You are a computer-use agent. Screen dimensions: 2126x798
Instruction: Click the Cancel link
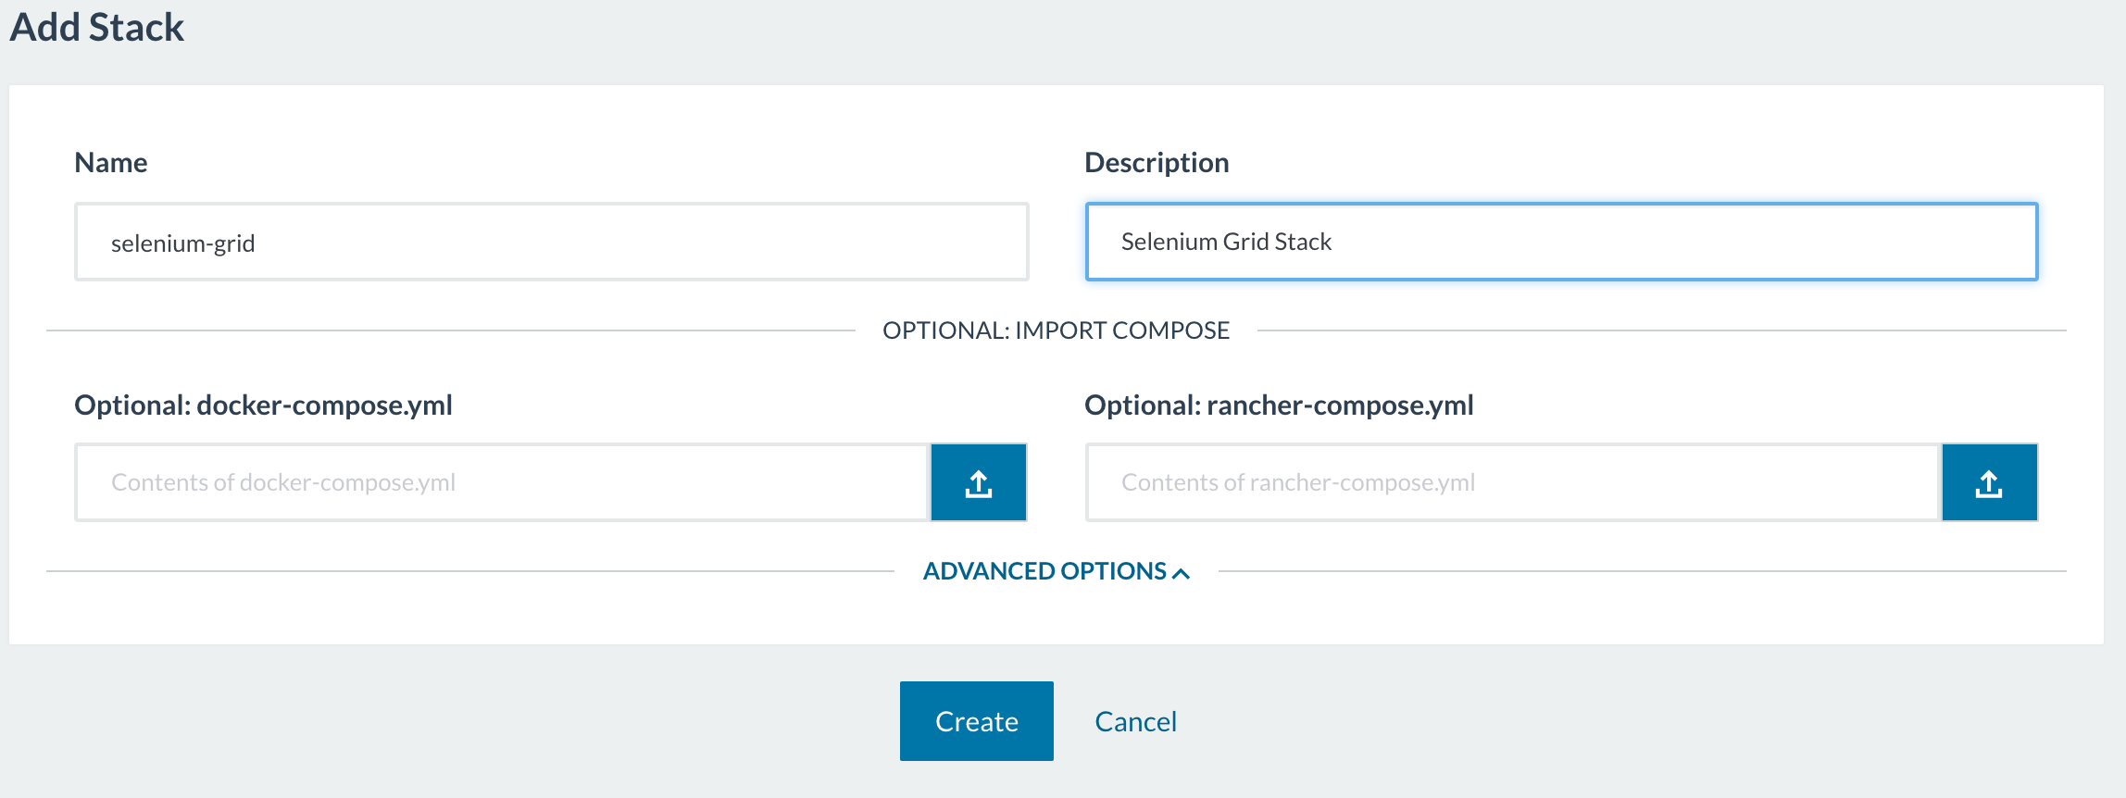tap(1135, 721)
